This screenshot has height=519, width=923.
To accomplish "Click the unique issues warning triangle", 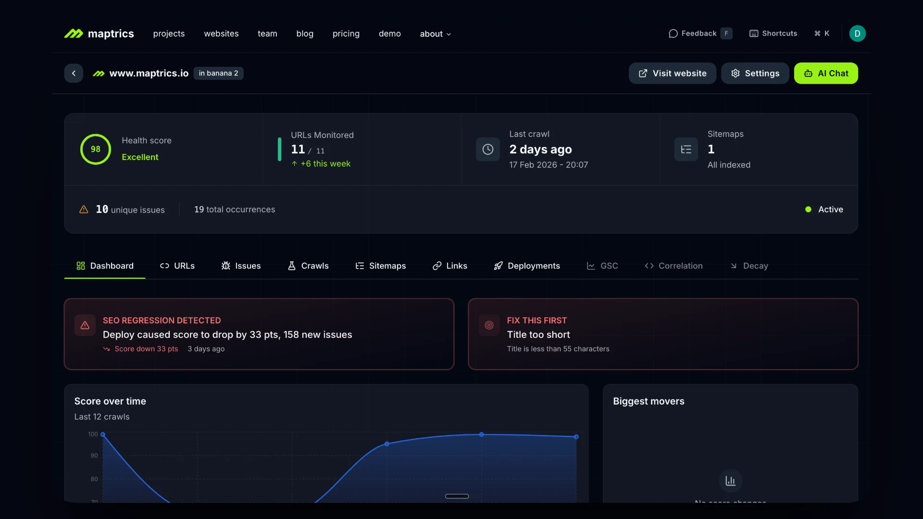I will pos(84,210).
